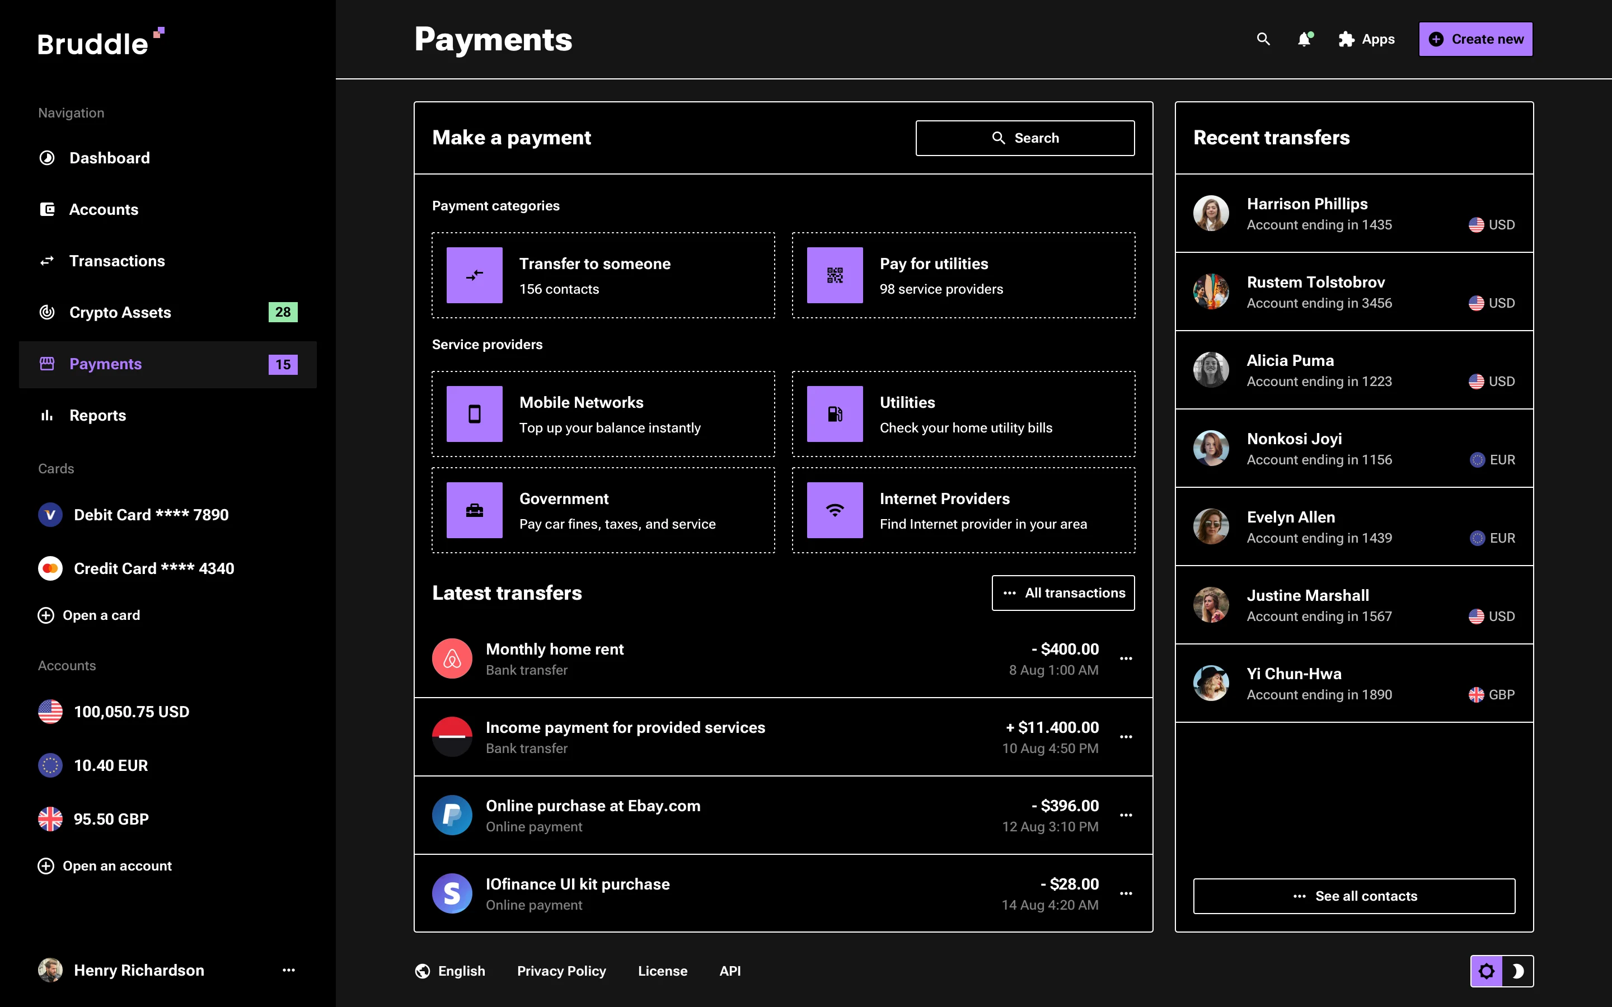The height and width of the screenshot is (1007, 1612).
Task: Click the Government briefcase icon
Action: pos(474,510)
